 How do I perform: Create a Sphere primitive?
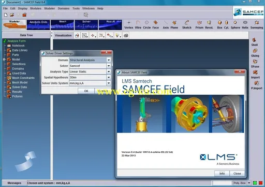(235, 25)
